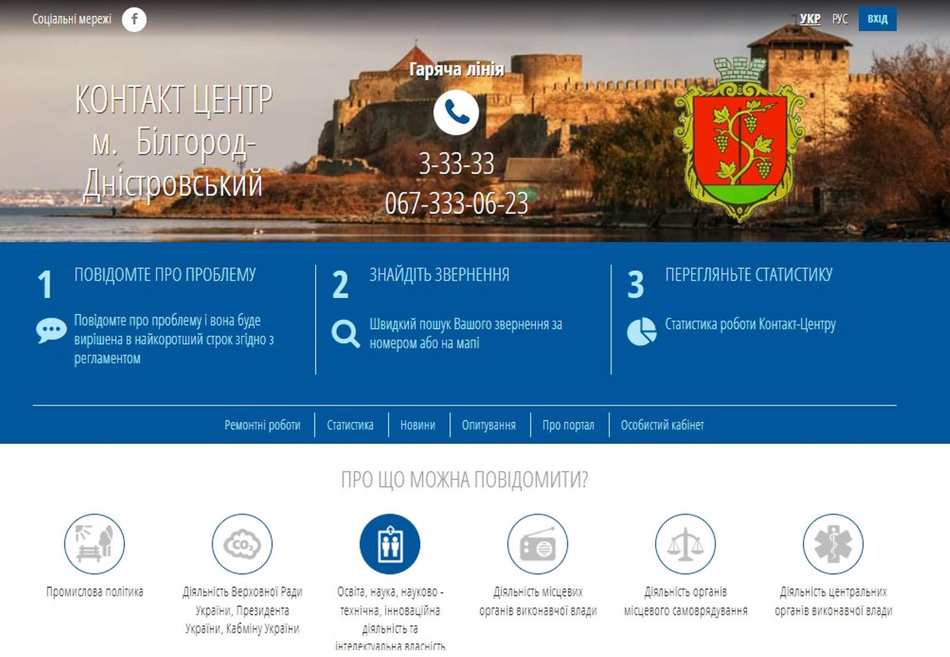Click the magnifying glass search icon
Image resolution: width=950 pixels, height=657 pixels.
click(x=345, y=333)
